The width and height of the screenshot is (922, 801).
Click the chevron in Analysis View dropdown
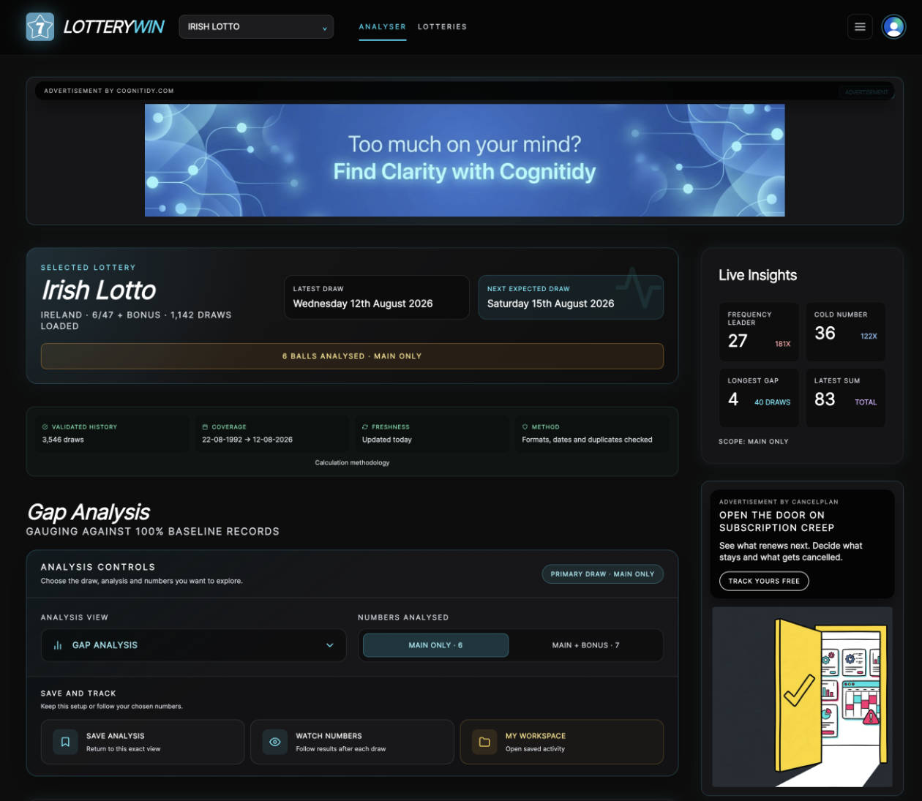[x=329, y=645]
